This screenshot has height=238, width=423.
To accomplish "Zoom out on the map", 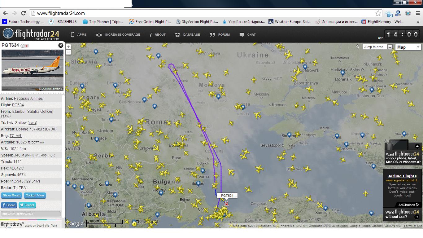I will (x=68, y=52).
